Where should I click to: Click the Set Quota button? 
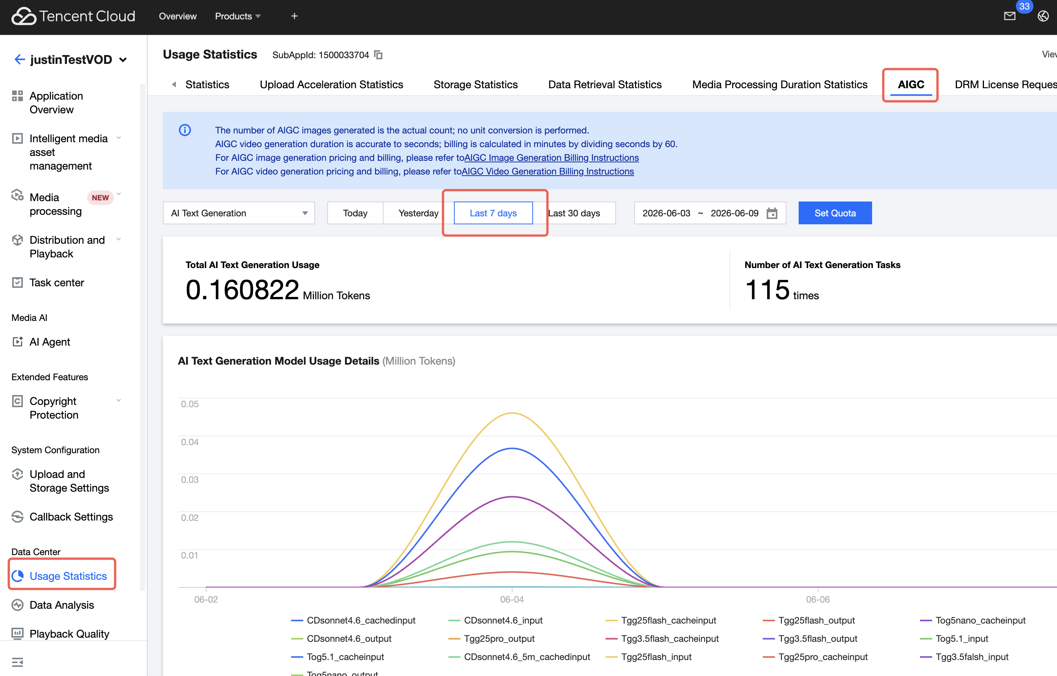[x=835, y=213]
